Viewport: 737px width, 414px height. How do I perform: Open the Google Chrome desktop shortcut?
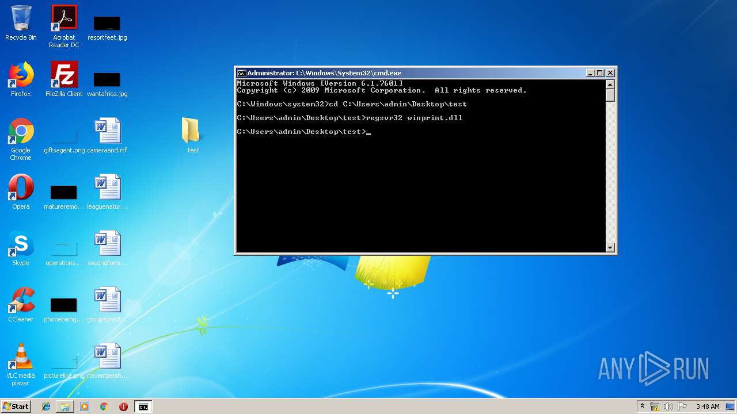tap(21, 139)
